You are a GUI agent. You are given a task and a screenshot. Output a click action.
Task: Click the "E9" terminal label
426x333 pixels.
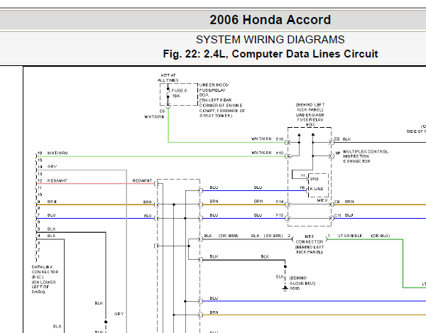click(x=337, y=139)
